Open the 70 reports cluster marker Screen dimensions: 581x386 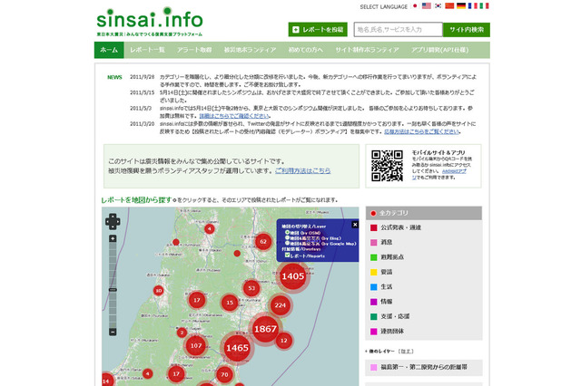tap(224, 374)
